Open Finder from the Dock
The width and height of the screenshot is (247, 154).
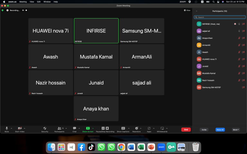point(51,147)
